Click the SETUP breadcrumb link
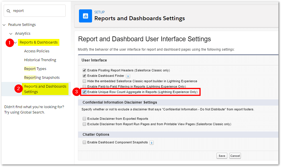Screen dimensions: 281x167 point(99,12)
